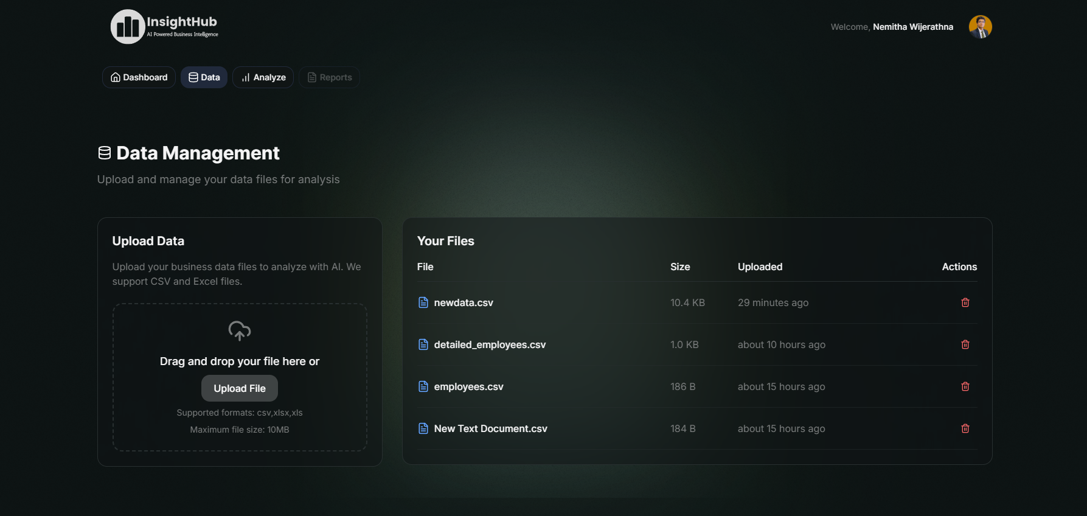The image size is (1087, 516).
Task: Click the '29 minutes ago' upload time
Action: [773, 302]
